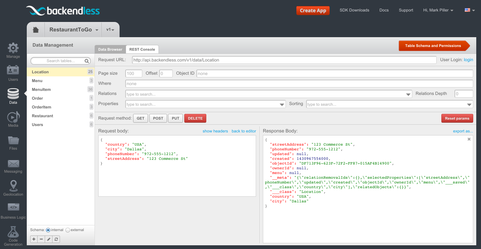The height and width of the screenshot is (249, 481).
Task: Open Docs in the top menu
Action: tap(384, 10)
